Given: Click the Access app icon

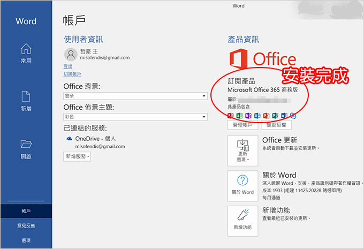Looking at the screenshot, I should coord(231,116).
